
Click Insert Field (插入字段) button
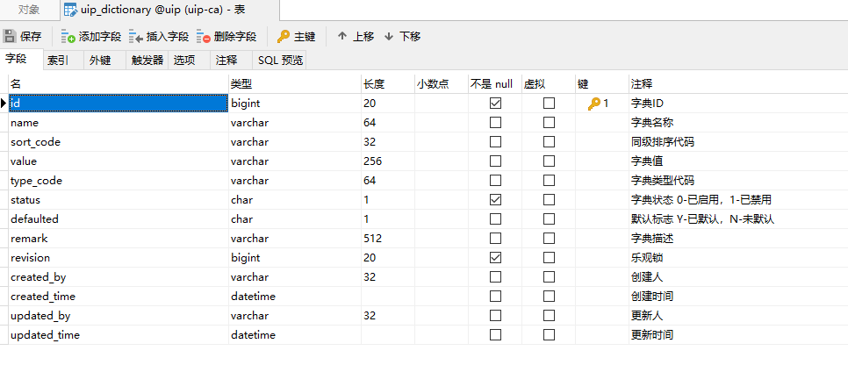(159, 37)
